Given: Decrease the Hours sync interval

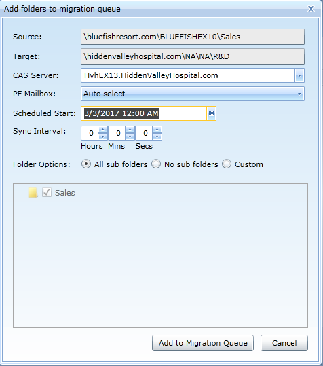Looking at the screenshot, I should [x=102, y=136].
